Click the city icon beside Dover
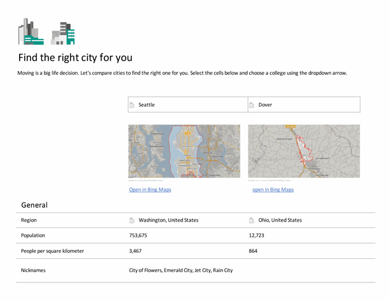 click(x=251, y=105)
